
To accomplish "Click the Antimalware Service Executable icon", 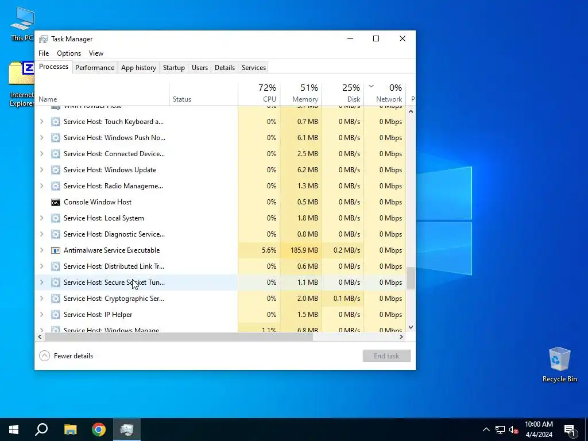I will pyautogui.click(x=56, y=250).
